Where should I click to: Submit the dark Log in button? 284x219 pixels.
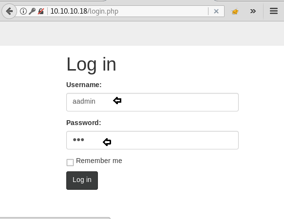tap(82, 181)
